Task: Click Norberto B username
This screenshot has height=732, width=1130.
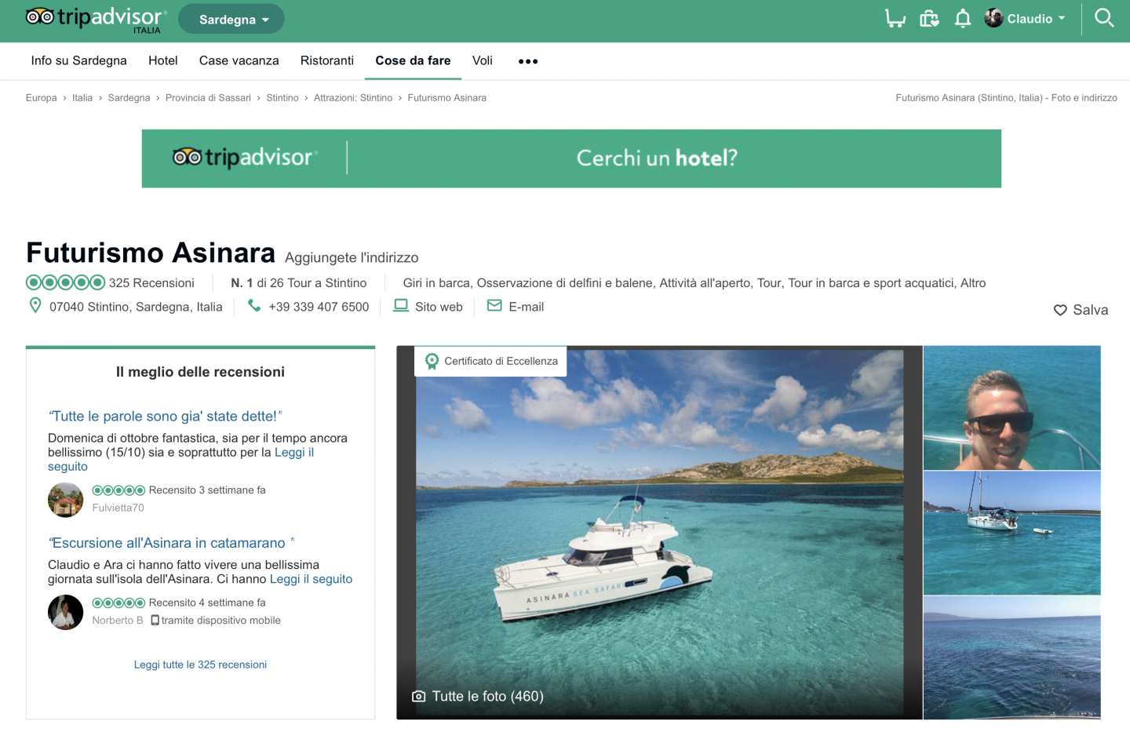Action: (118, 620)
